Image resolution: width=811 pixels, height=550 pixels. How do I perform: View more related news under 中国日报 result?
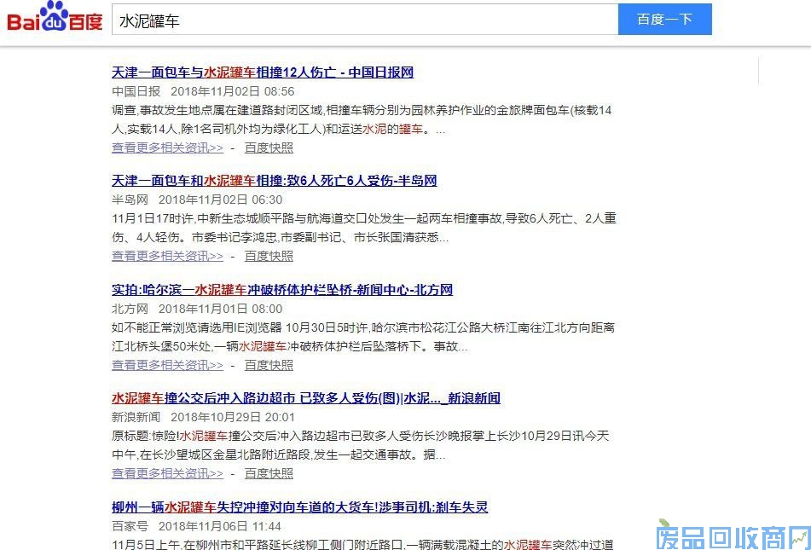(167, 148)
